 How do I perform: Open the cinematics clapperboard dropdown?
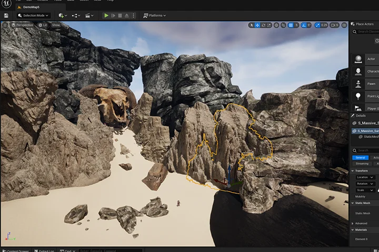click(x=89, y=16)
